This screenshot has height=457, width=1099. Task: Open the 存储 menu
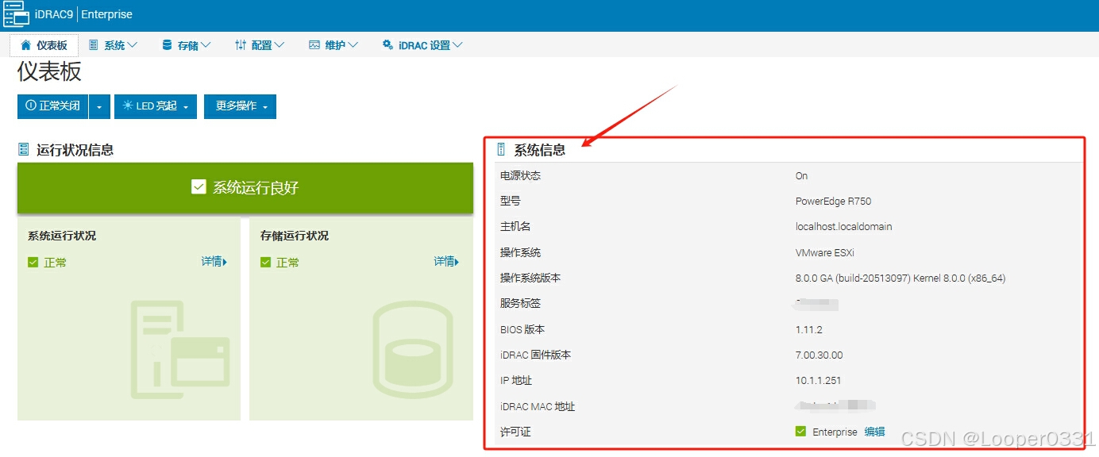click(x=187, y=45)
